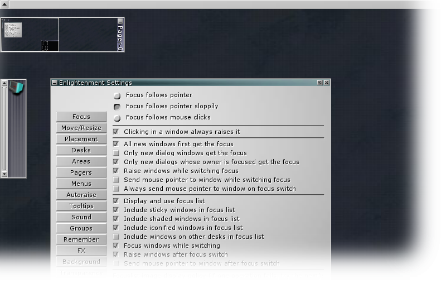Toggle Only new dialogs whose owner is focused
This screenshot has width=446, height=293.
click(x=116, y=162)
